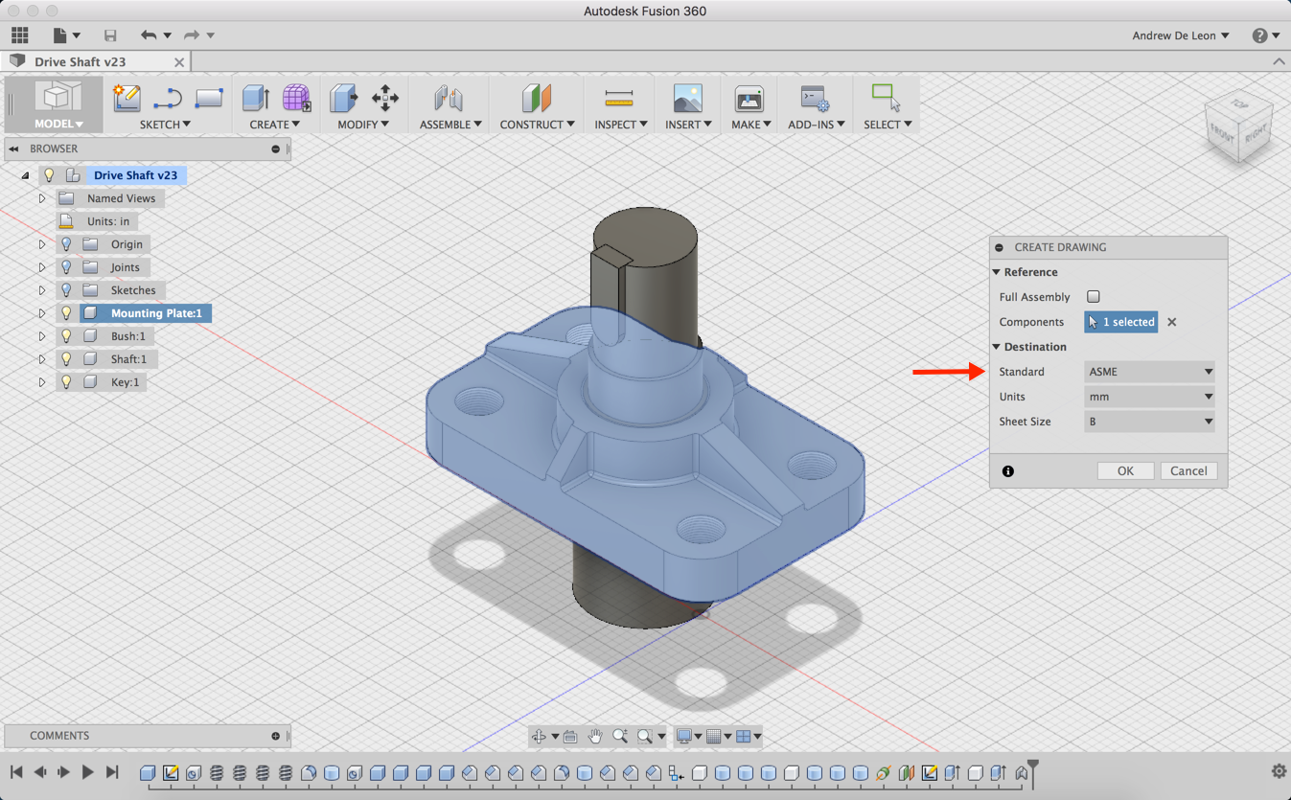Change Units using the mm dropdown

pyautogui.click(x=1149, y=396)
